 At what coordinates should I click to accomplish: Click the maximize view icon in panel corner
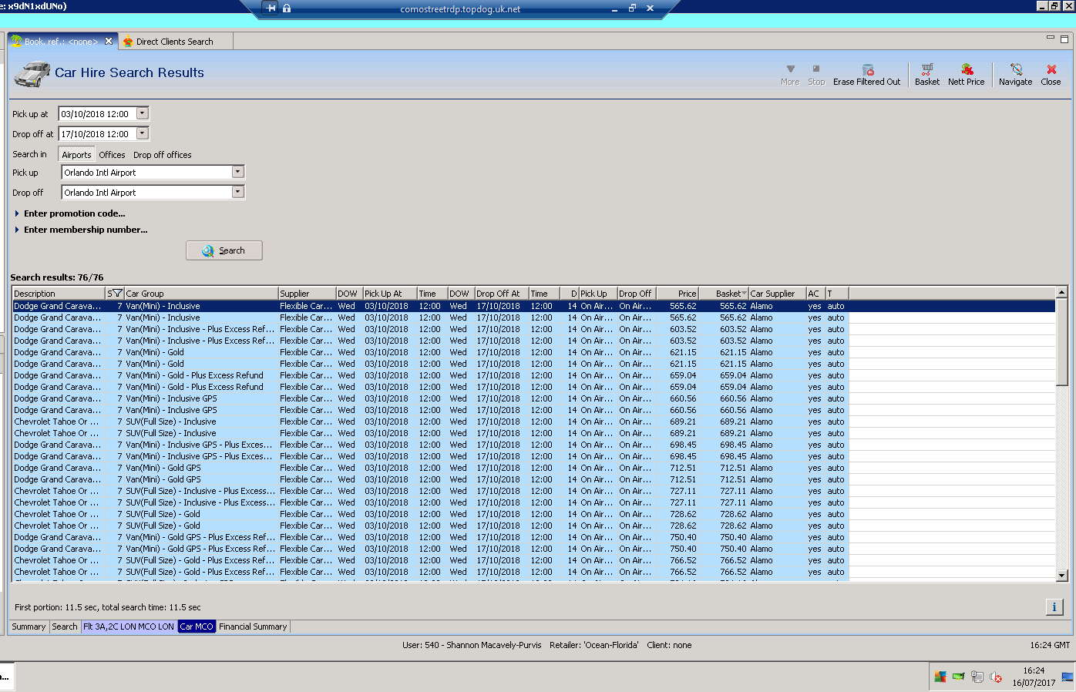(x=1064, y=39)
